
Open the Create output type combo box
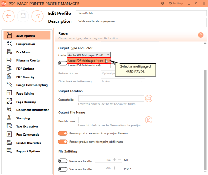coord(89,55)
